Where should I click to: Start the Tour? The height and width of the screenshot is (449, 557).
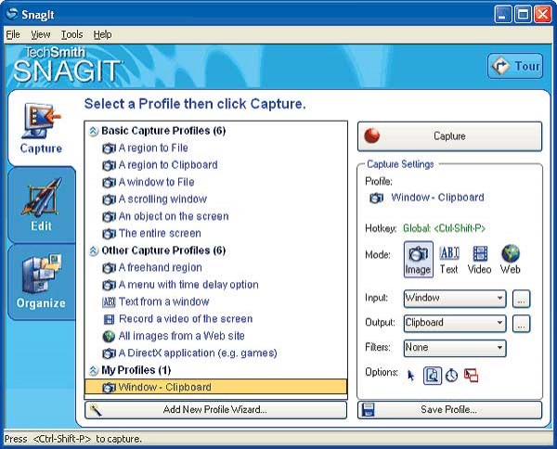point(515,66)
